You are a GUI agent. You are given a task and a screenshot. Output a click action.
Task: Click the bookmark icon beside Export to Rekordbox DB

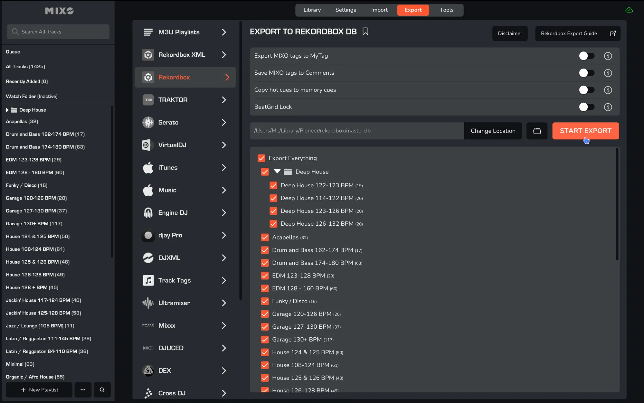tap(365, 32)
